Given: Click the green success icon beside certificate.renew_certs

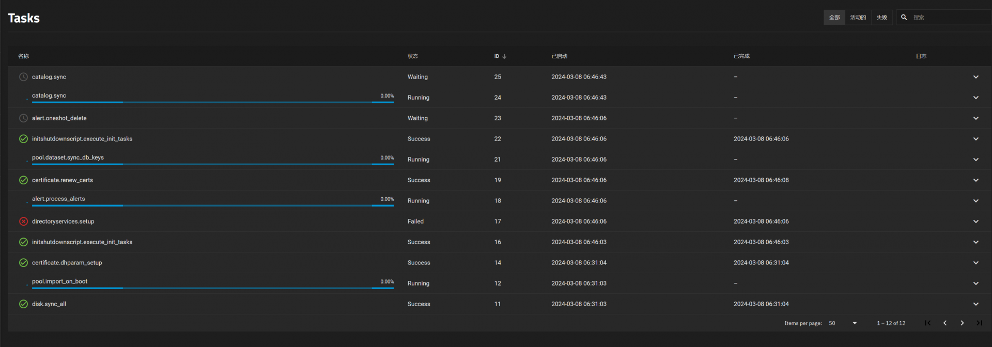Looking at the screenshot, I should coord(23,180).
